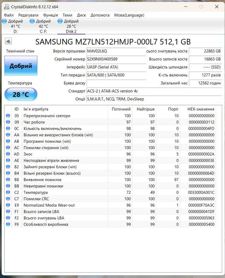Open the Мова(Language) menu
The image size is (225, 278).
pos(129,15)
